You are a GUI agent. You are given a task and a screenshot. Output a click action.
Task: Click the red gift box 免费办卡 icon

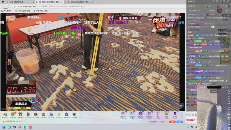click(21, 115)
